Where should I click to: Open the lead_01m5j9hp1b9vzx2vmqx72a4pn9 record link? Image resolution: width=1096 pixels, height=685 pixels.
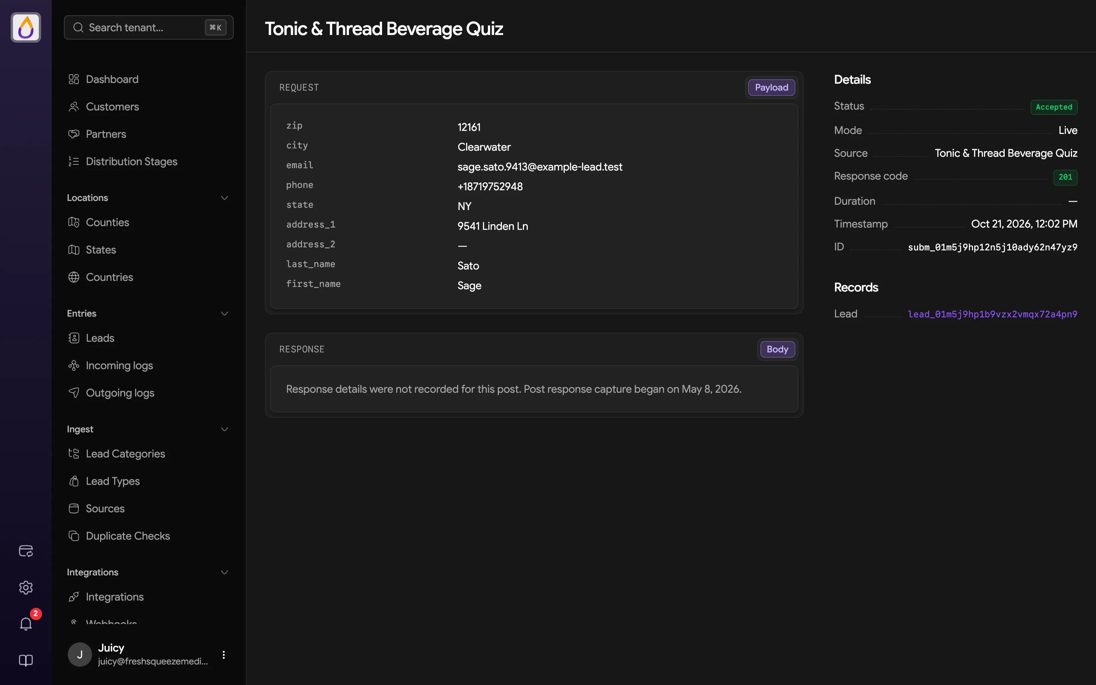pyautogui.click(x=992, y=314)
